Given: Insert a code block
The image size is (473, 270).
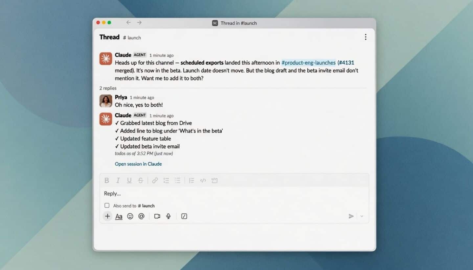Looking at the screenshot, I should [x=214, y=180].
